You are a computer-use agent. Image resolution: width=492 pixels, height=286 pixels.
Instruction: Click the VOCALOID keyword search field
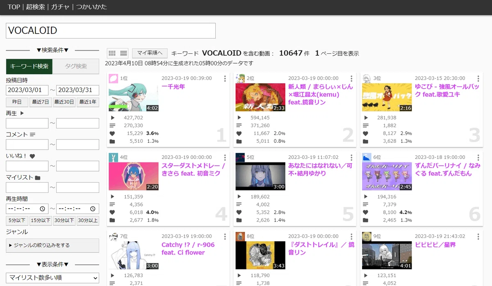111,31
